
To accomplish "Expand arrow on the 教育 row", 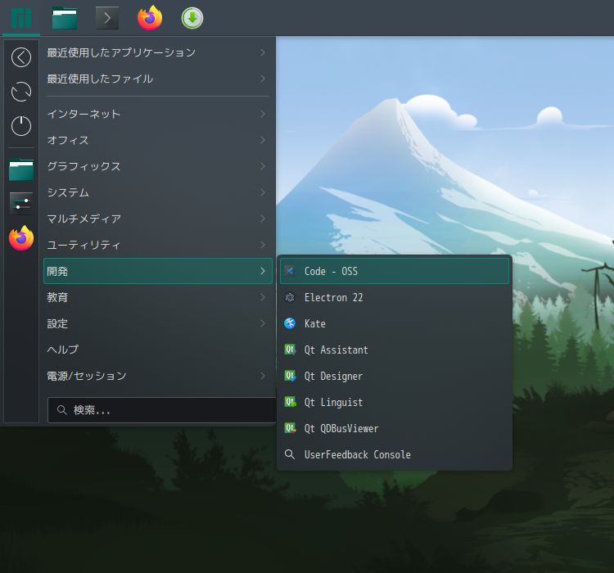I will 263,297.
